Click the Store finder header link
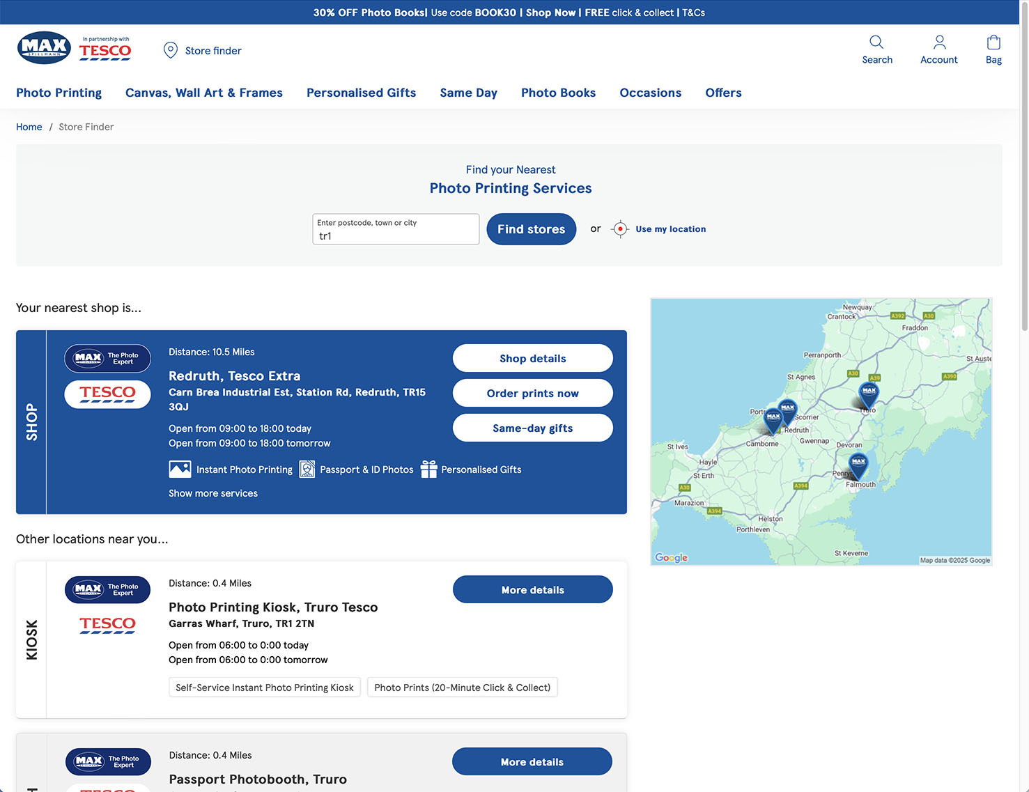This screenshot has width=1029, height=792. point(213,51)
